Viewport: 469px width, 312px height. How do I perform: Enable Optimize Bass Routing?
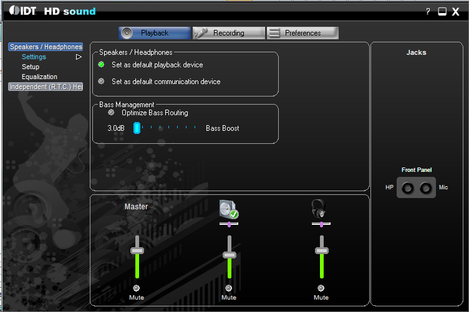[111, 113]
